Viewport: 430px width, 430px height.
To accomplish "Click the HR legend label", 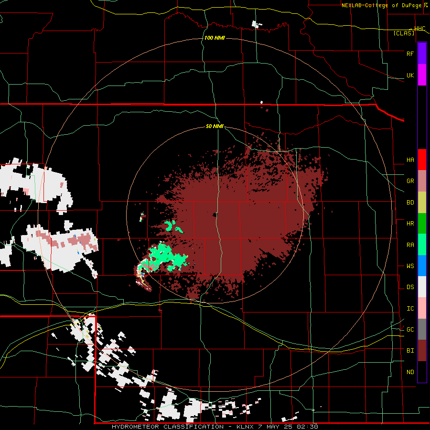I will pyautogui.click(x=410, y=224).
